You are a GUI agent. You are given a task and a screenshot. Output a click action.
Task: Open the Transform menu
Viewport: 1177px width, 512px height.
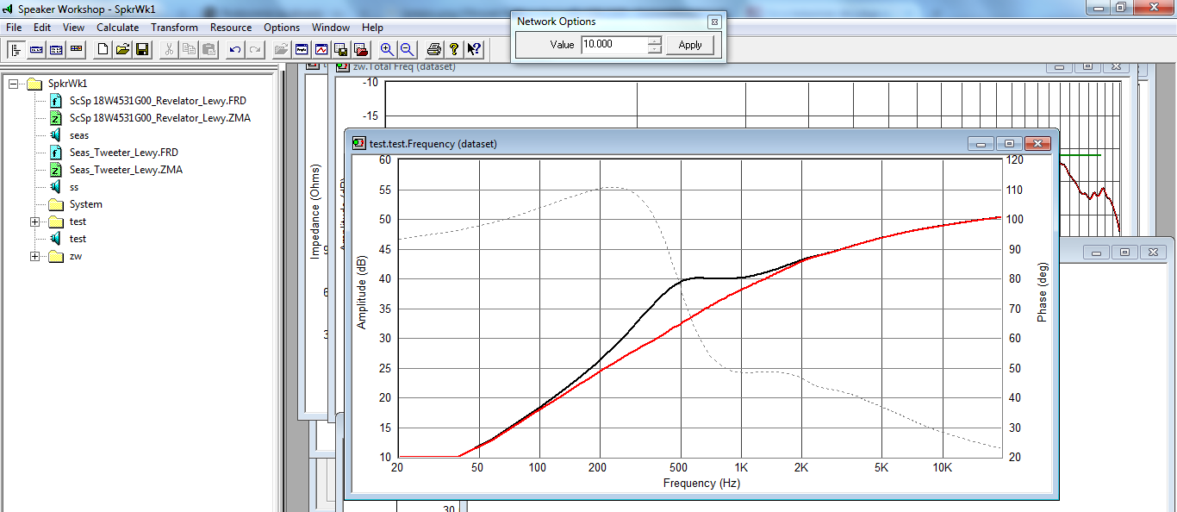click(175, 28)
